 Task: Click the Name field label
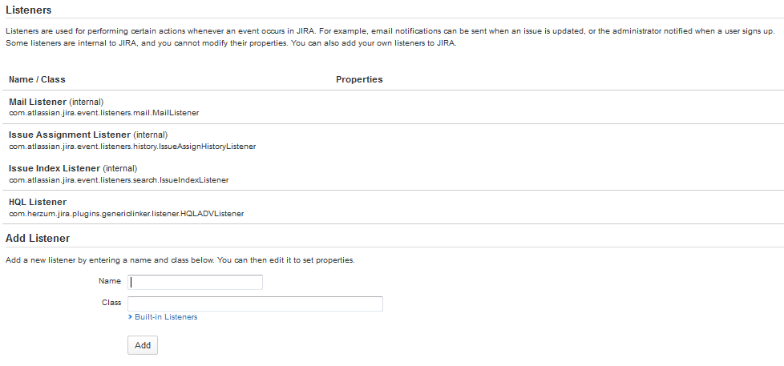(x=110, y=281)
